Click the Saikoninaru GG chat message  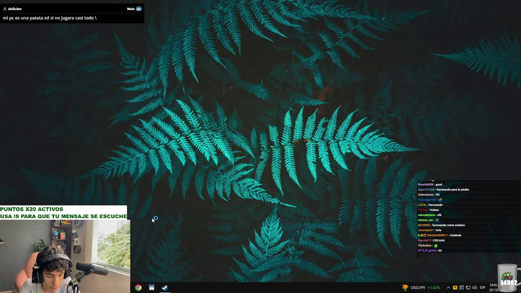click(429, 195)
